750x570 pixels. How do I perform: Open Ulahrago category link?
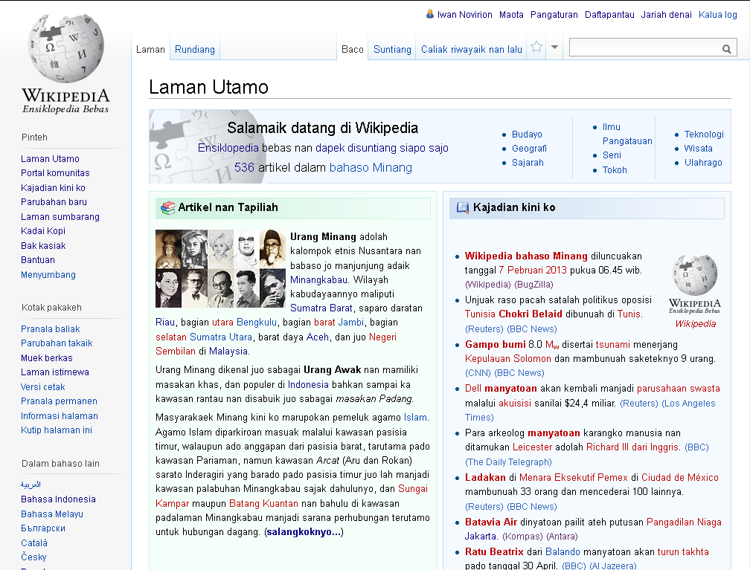coord(703,163)
